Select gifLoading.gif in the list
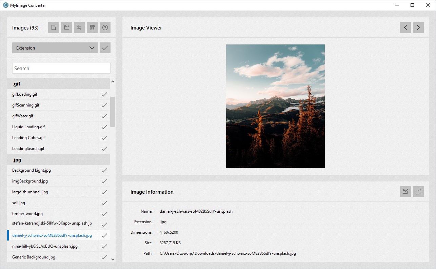Viewport: 436px width, 269px height. [53, 94]
